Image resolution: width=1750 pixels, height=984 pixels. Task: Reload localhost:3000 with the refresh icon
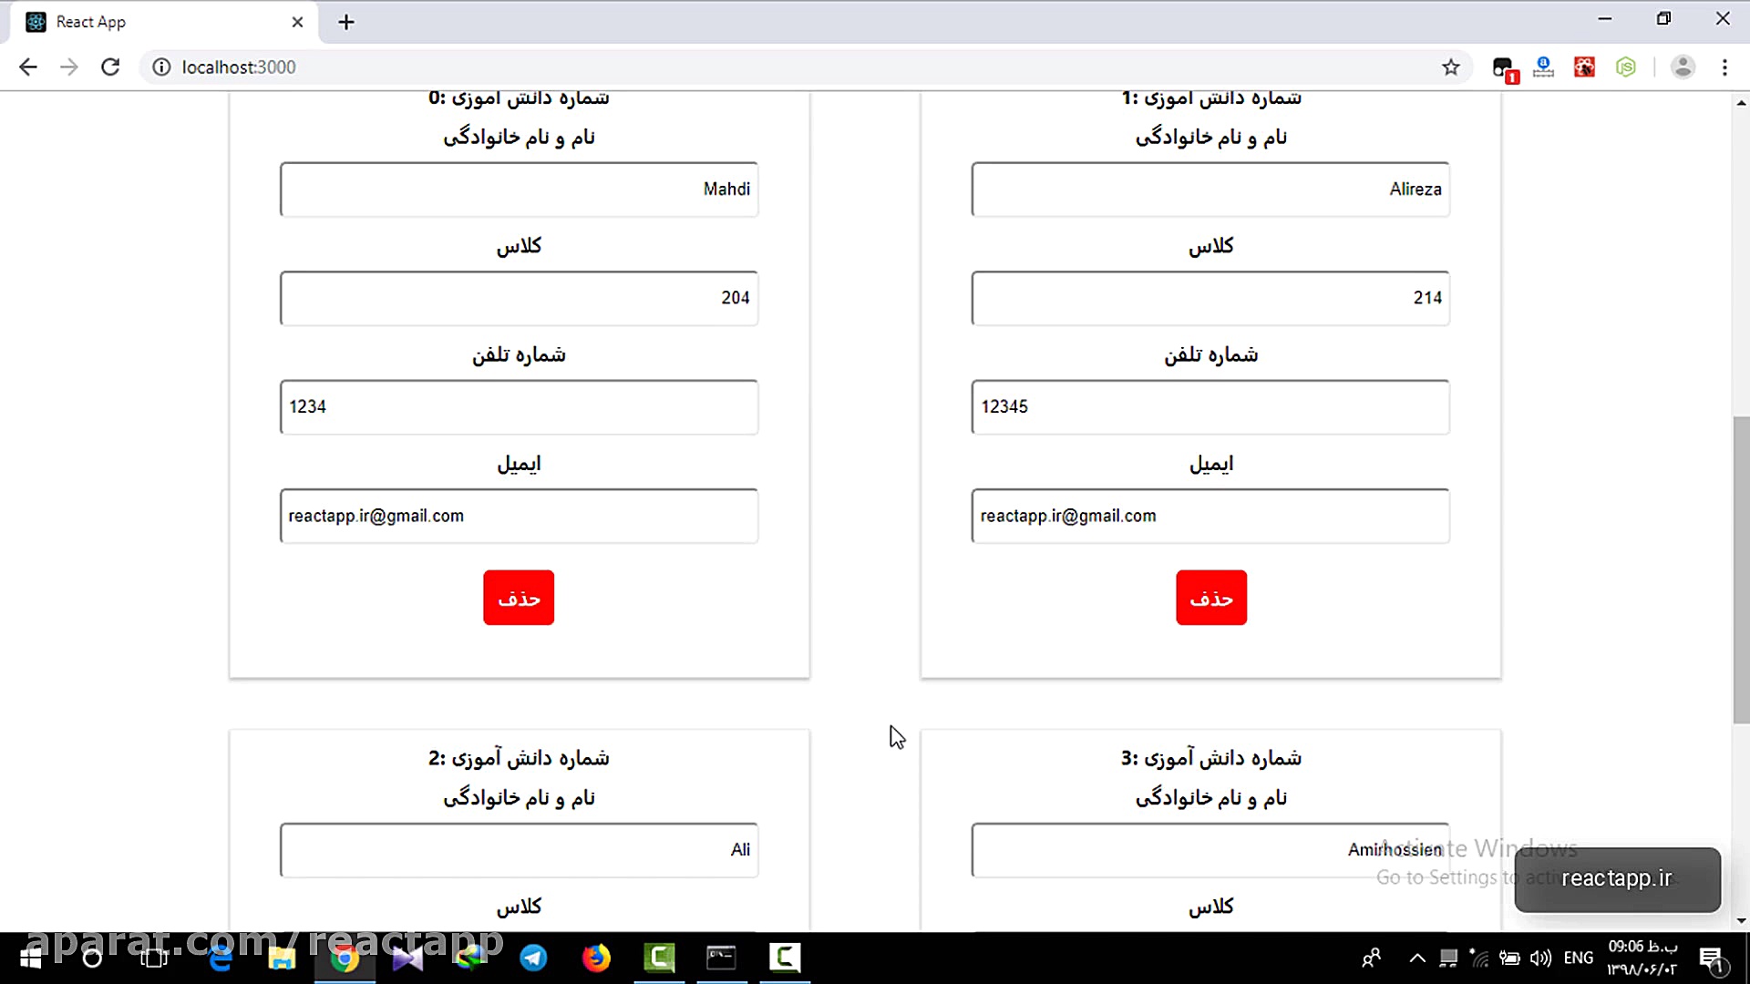110,67
